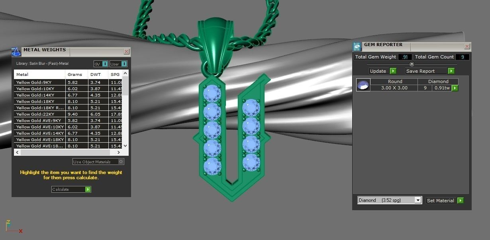
Task: Click the Gem Reporter title bar
Action: tap(412, 46)
